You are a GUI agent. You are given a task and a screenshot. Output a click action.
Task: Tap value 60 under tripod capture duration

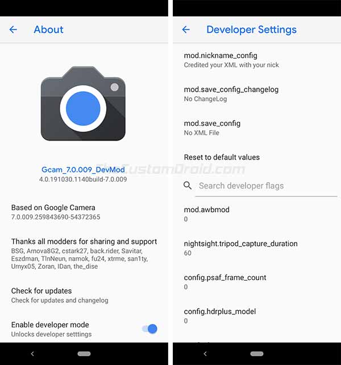pyautogui.click(x=188, y=253)
